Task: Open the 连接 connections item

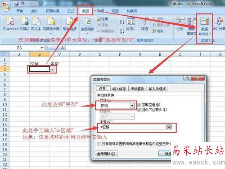Action: pos(102,19)
